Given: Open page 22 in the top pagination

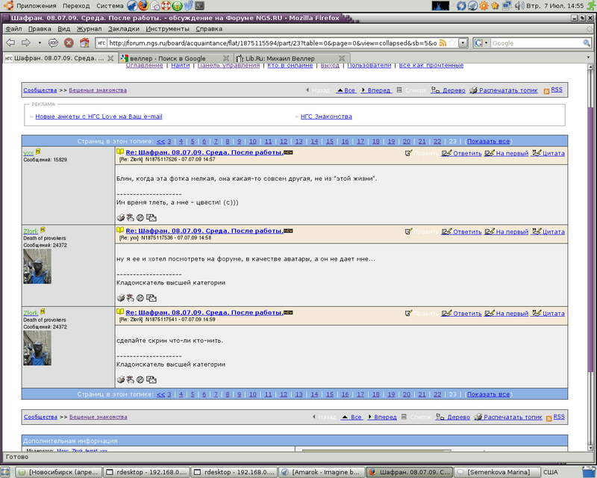Looking at the screenshot, I should pos(437,141).
